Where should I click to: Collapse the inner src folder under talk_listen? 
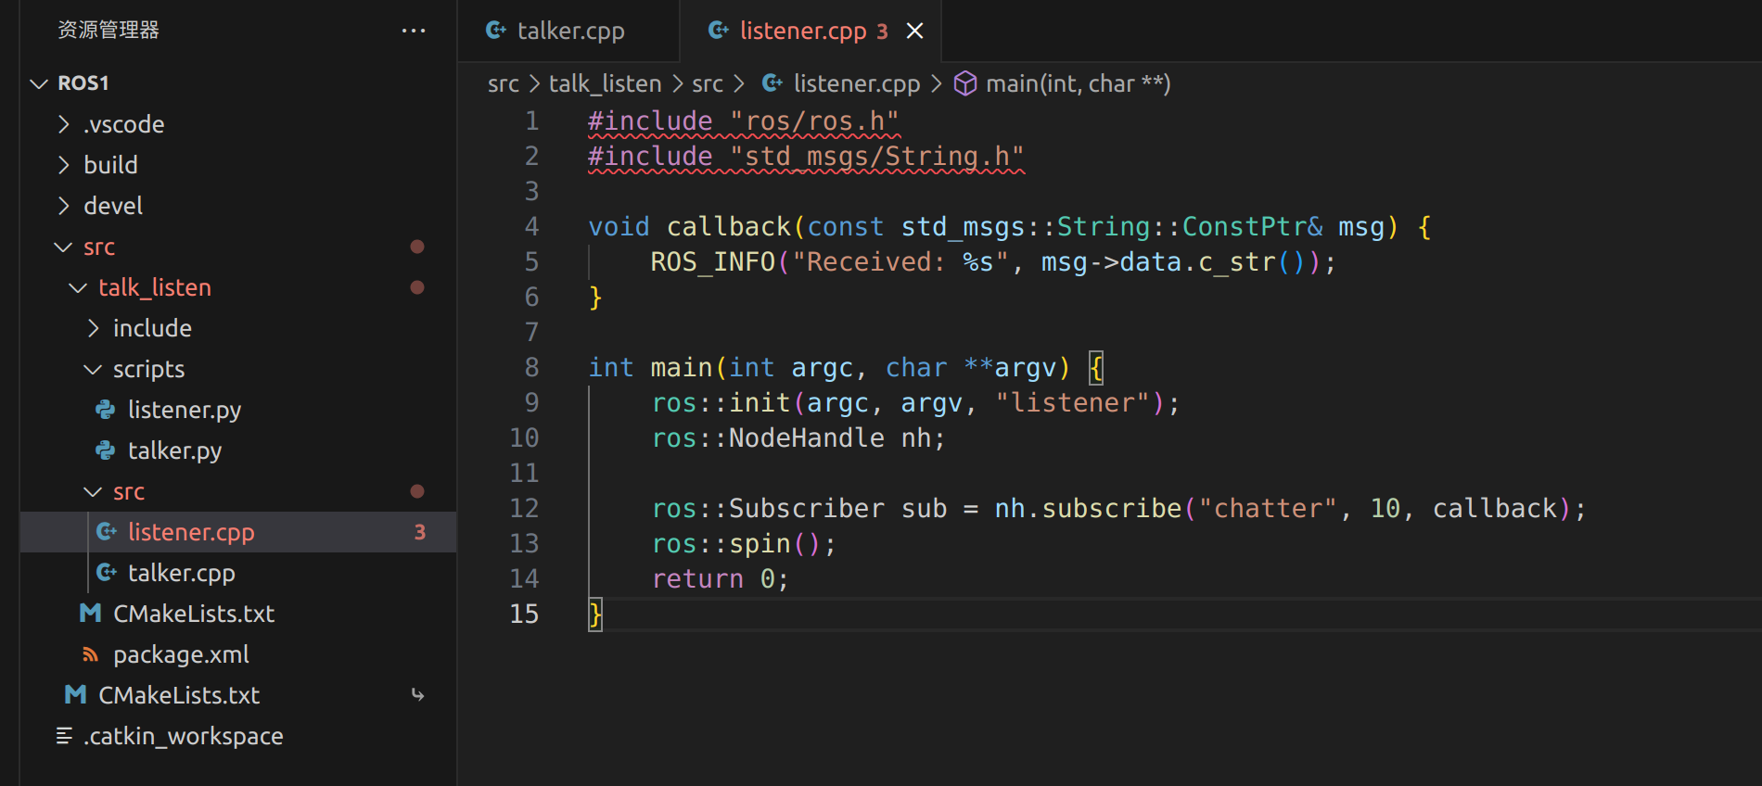[93, 491]
